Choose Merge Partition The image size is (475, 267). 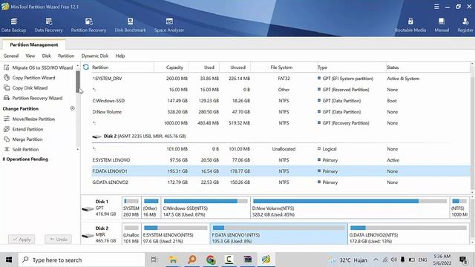tap(23, 139)
